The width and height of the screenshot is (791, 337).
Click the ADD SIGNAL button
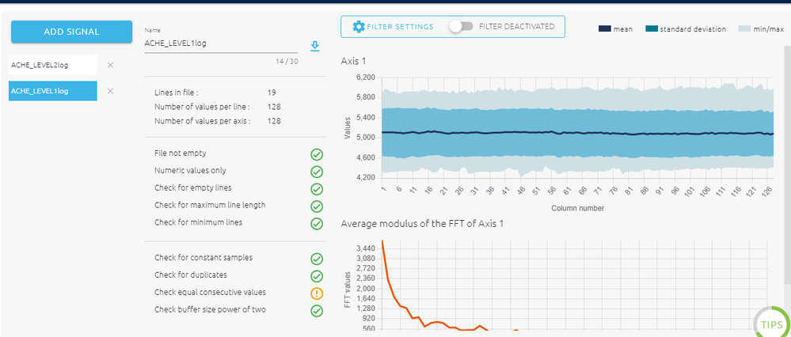click(71, 32)
